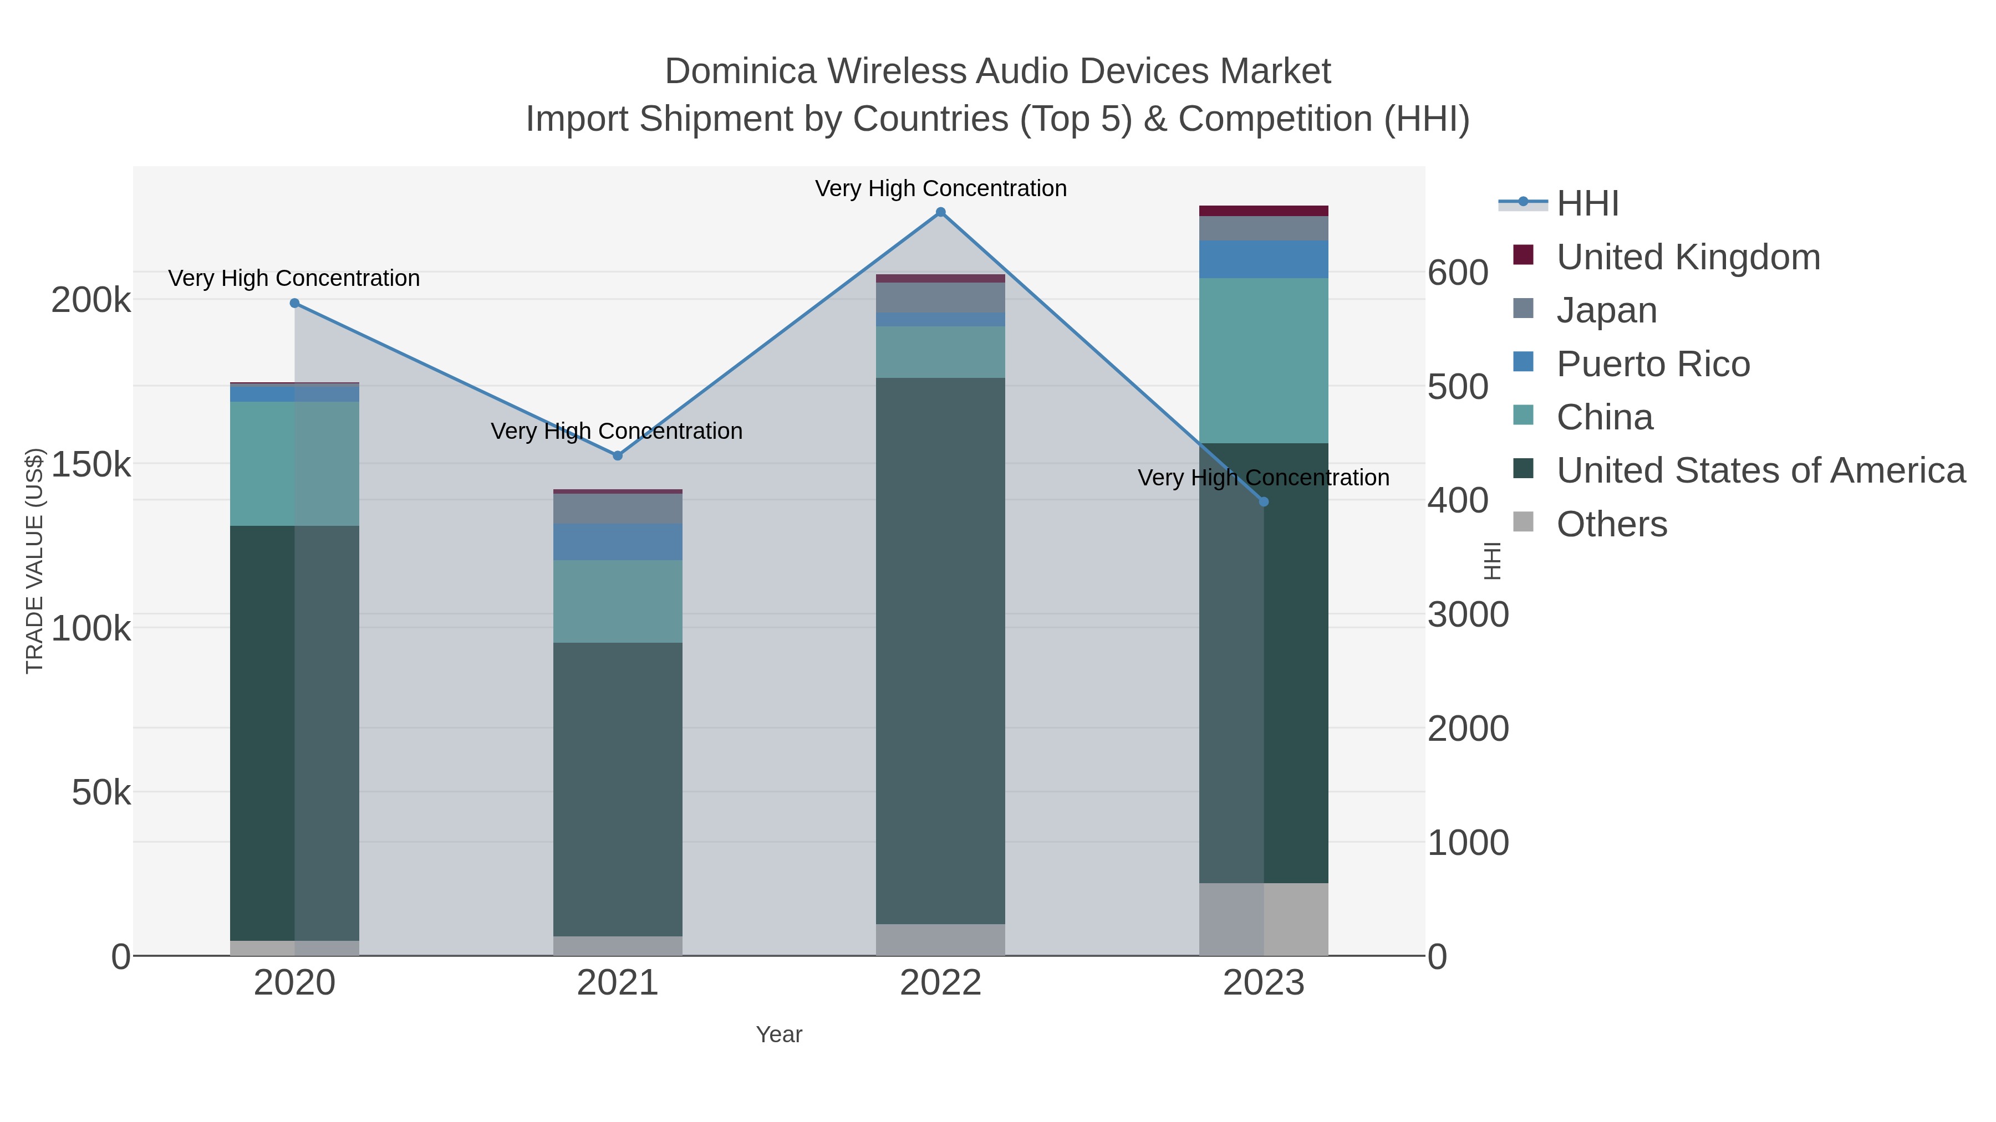1996x1122 pixels.
Task: Click the 200k y-axis tick label
Action: pyautogui.click(x=91, y=300)
